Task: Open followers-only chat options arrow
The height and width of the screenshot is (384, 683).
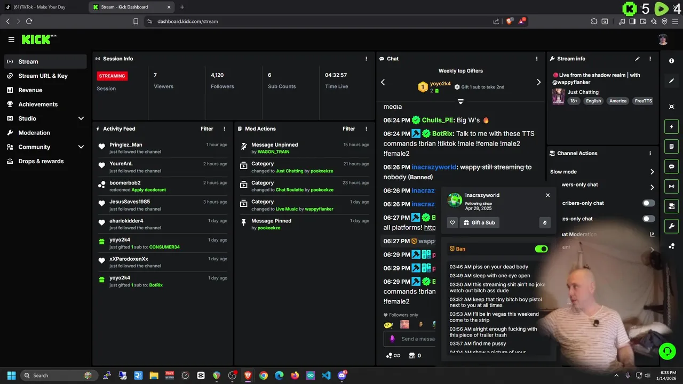Action: (652, 187)
